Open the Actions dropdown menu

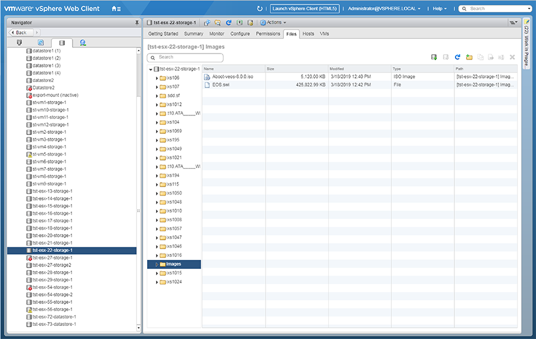[x=273, y=23]
